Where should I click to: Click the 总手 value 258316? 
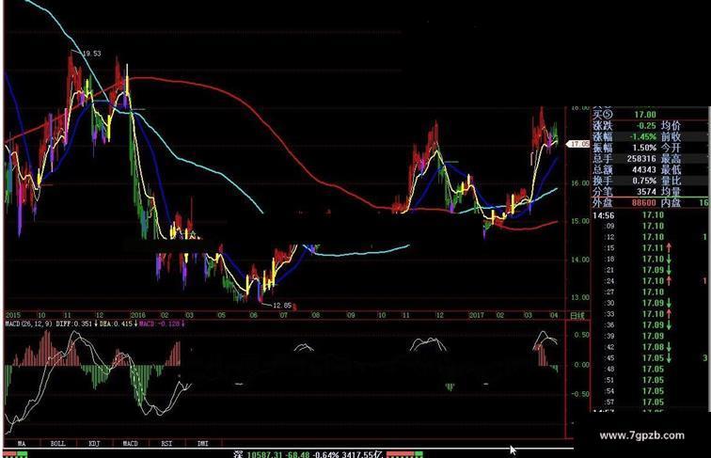[641, 159]
